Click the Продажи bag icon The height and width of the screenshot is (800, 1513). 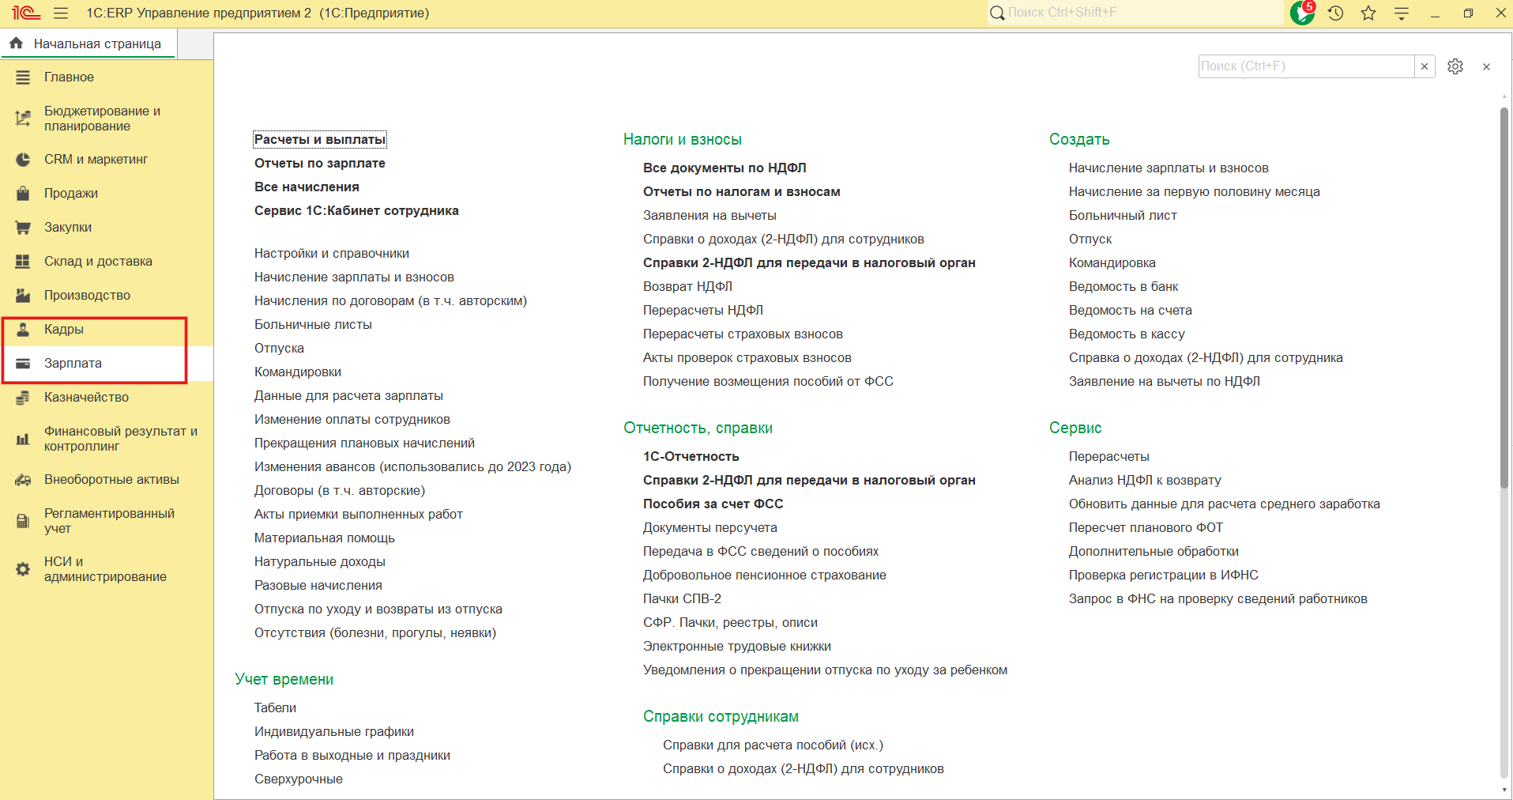(x=23, y=194)
